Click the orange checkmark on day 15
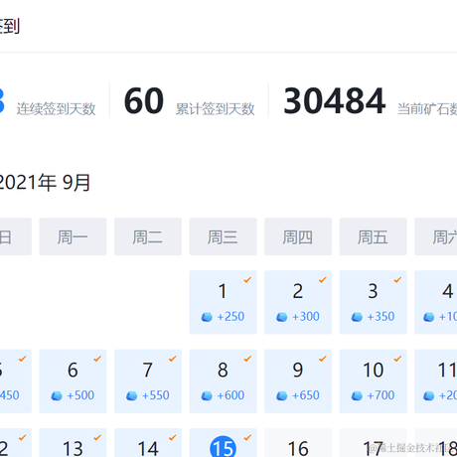The width and height of the screenshot is (457, 457). point(247,437)
